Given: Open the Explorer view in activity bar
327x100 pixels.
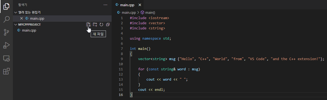Looking at the screenshot, I should coord(6,6).
